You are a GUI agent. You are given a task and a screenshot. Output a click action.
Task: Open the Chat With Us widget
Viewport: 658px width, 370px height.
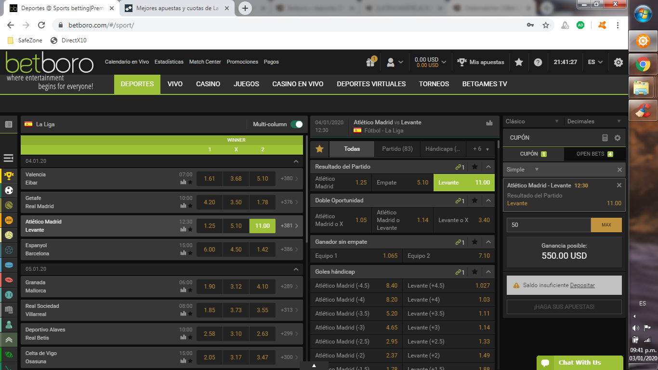579,363
